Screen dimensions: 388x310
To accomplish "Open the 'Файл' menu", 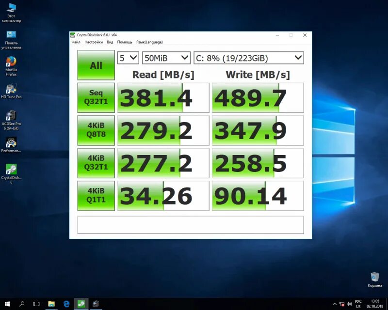I will [x=76, y=42].
